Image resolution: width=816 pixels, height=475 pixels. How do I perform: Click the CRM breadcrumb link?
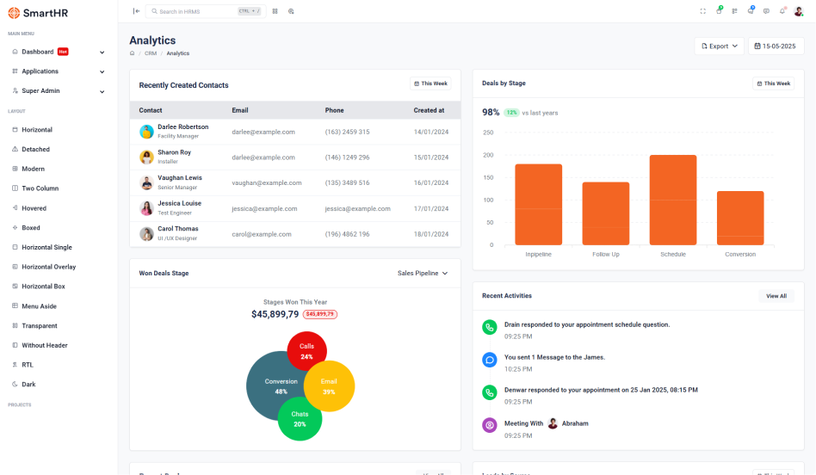pos(150,53)
